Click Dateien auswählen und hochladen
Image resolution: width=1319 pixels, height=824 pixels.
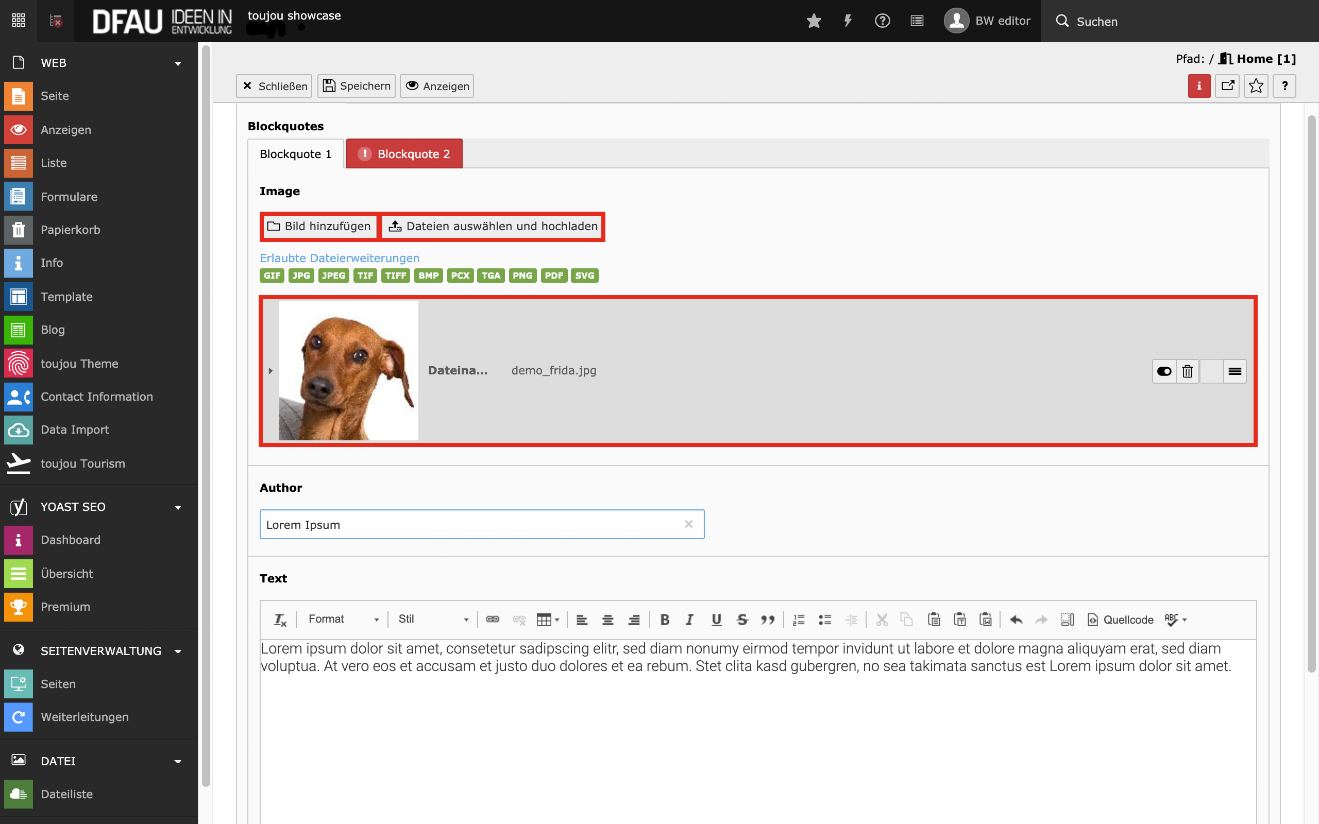493,227
